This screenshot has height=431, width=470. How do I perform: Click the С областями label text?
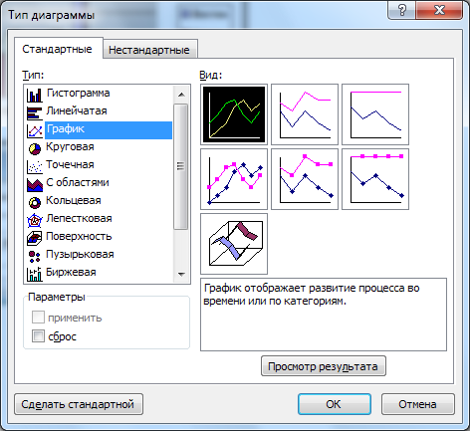(x=78, y=182)
